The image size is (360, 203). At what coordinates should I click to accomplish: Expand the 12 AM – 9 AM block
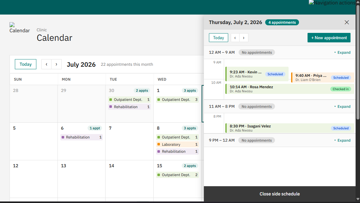click(x=342, y=52)
